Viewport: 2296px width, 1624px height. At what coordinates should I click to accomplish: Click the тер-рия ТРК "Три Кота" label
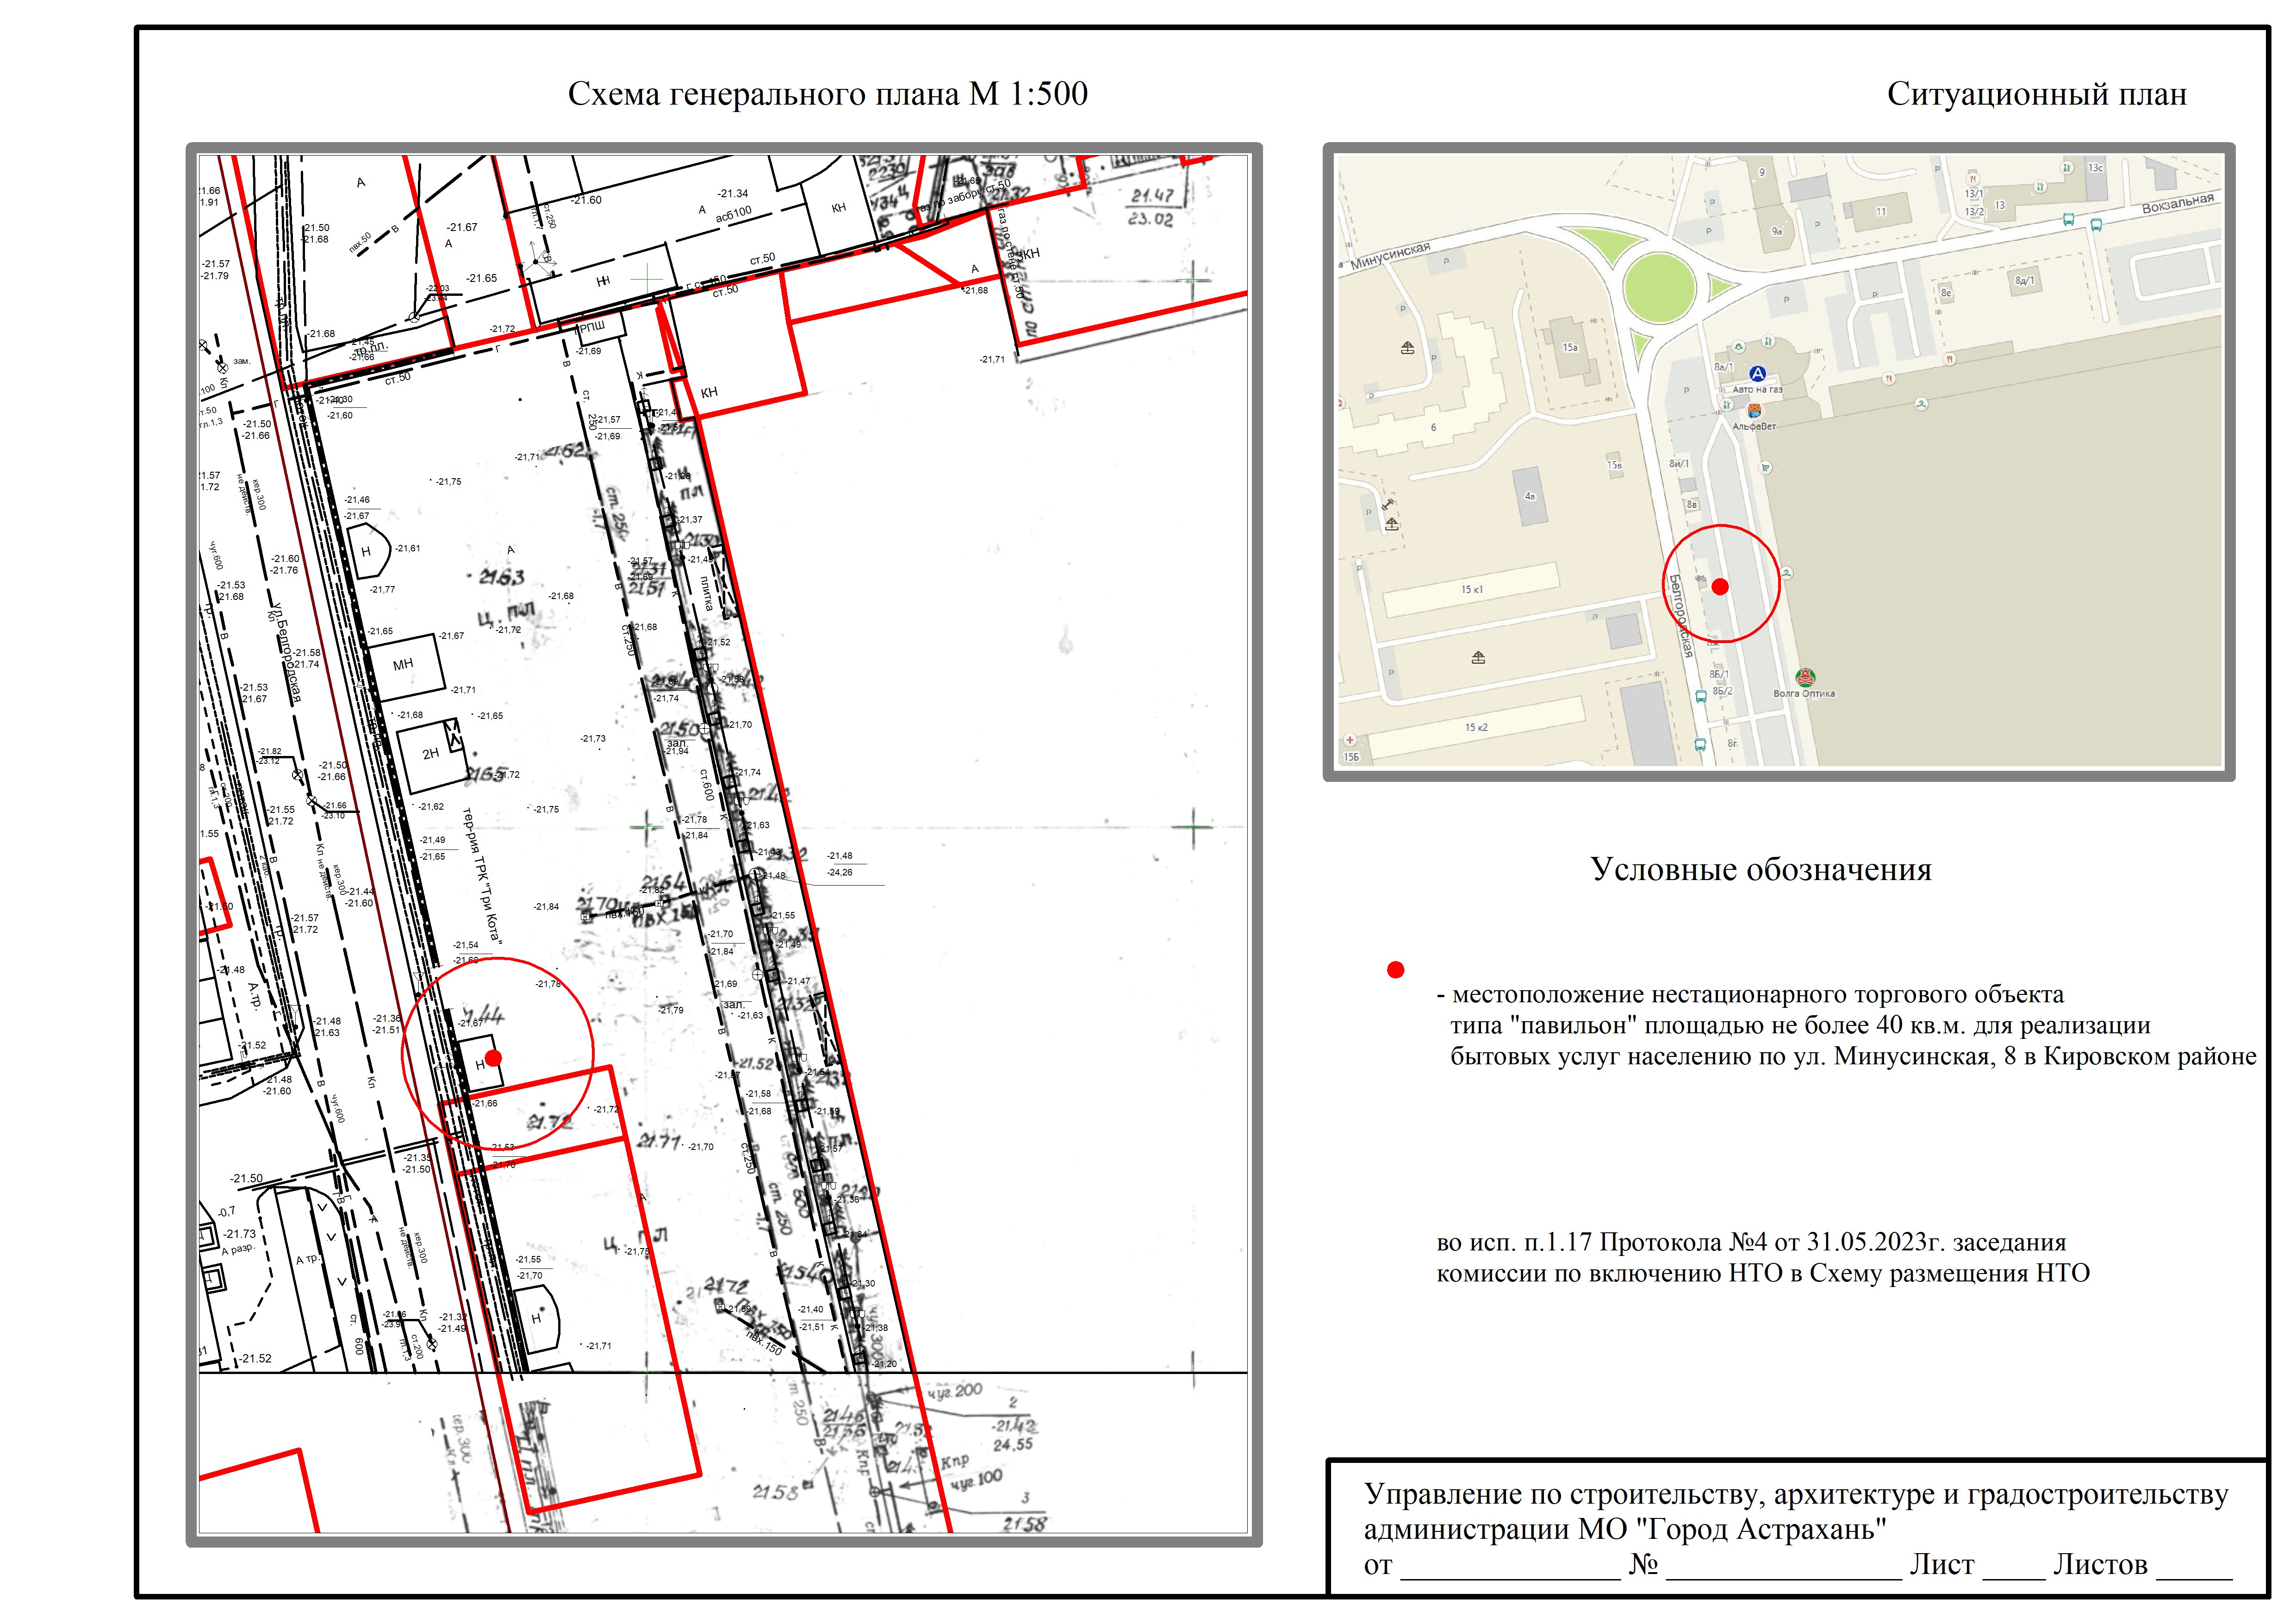[x=482, y=876]
